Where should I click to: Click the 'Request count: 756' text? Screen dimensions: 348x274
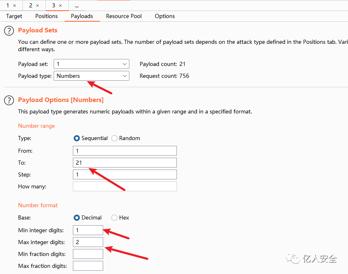tap(164, 76)
